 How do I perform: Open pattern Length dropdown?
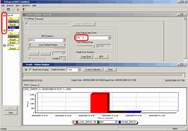pyautogui.click(x=64, y=59)
